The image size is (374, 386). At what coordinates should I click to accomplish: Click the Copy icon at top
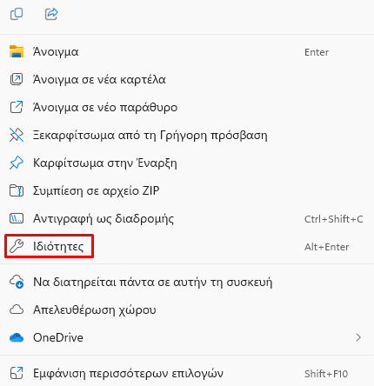(17, 14)
